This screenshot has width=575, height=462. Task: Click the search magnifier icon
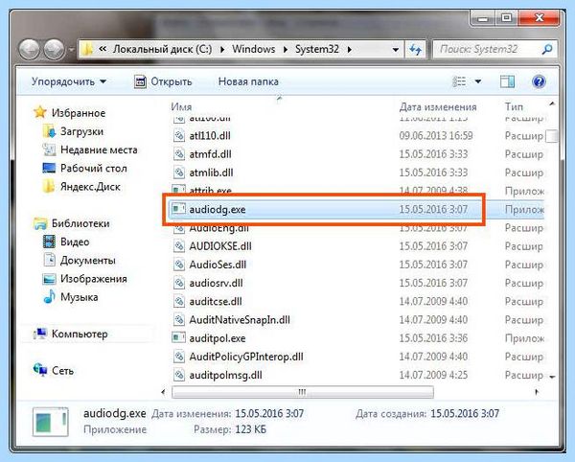tap(547, 49)
